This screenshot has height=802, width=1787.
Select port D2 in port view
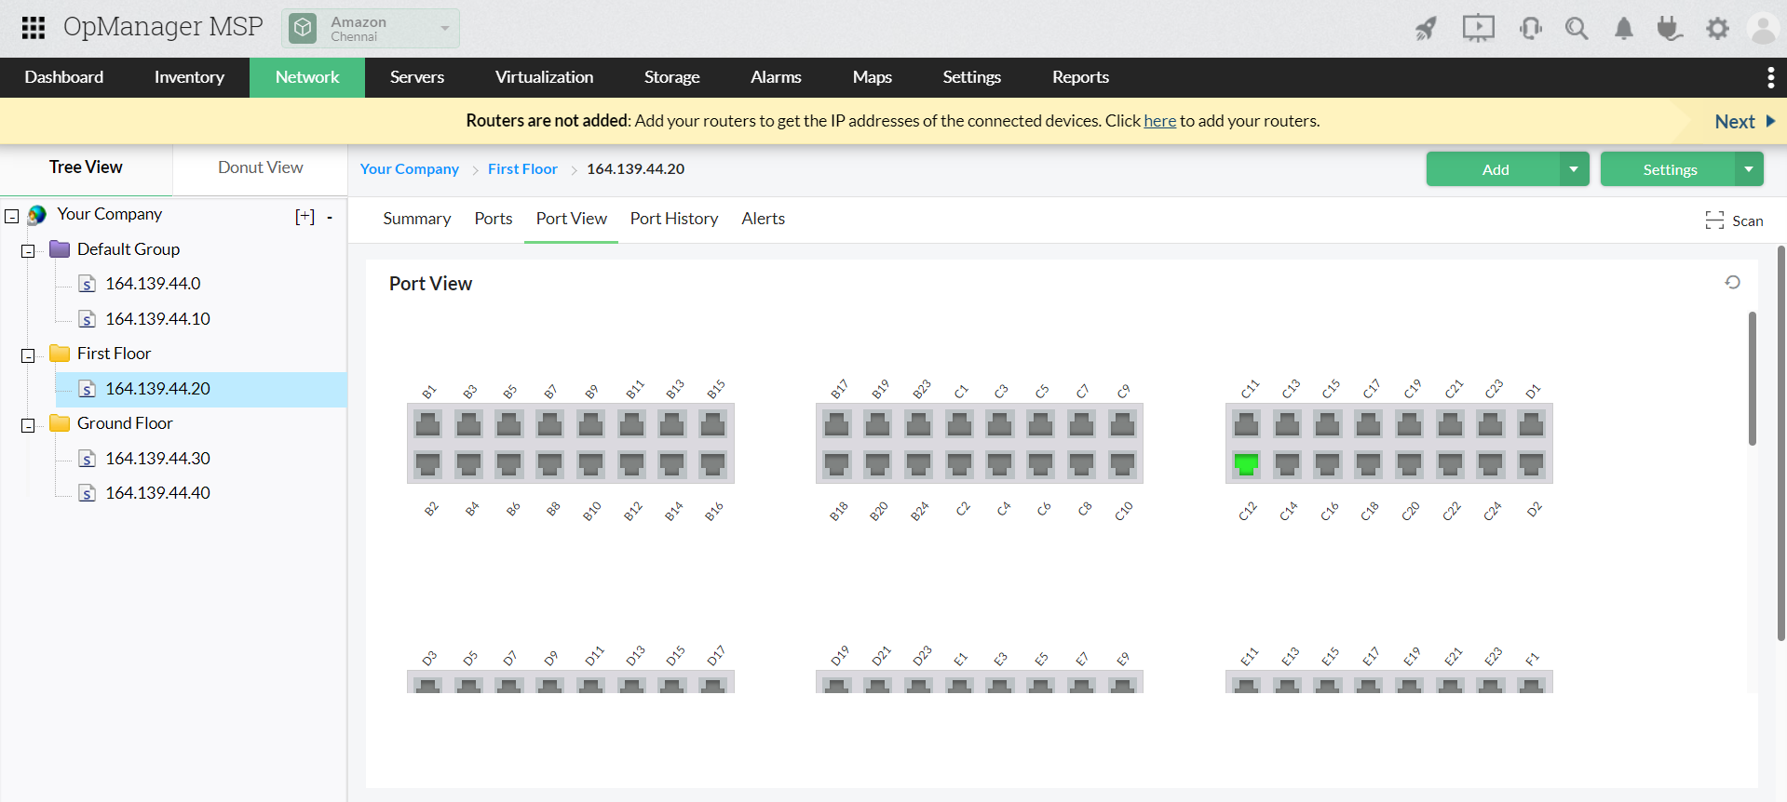(x=1531, y=463)
